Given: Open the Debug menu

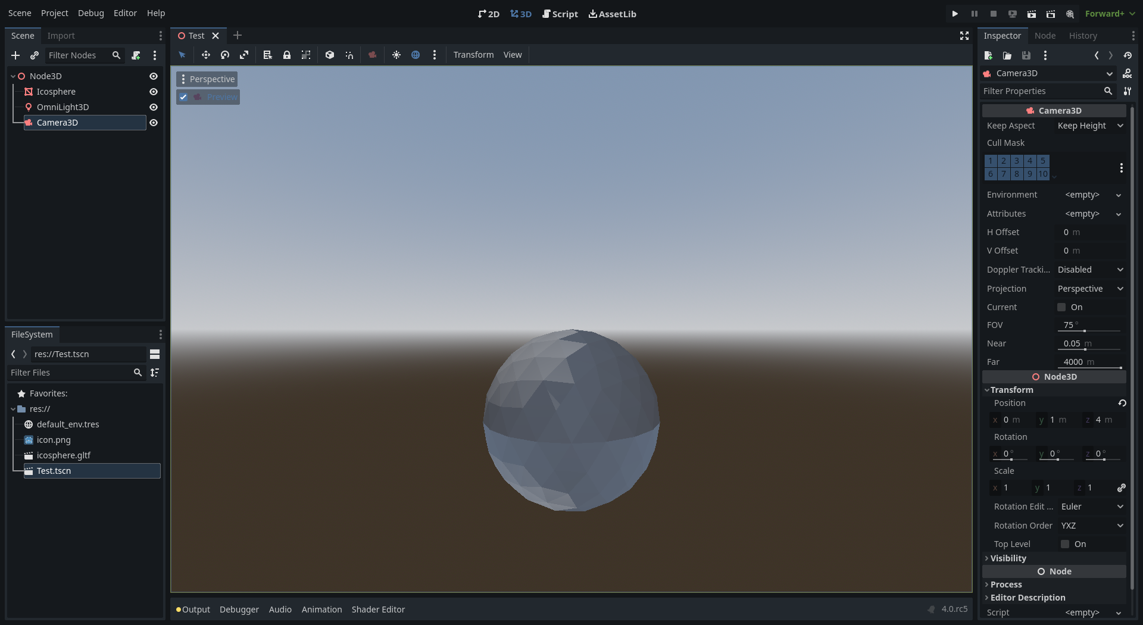Looking at the screenshot, I should click(90, 12).
